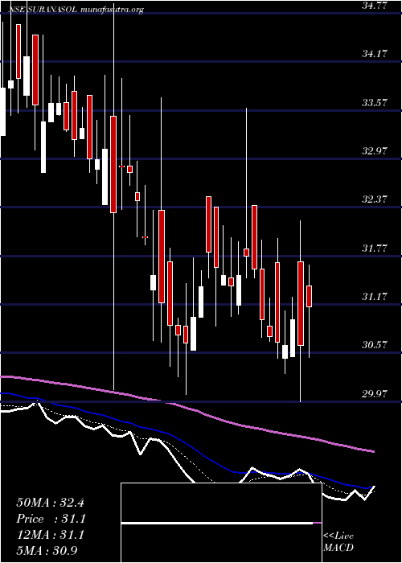Screen dimensions: 402x563
Task: Click the 31.17 price axis label
Action: click(375, 297)
